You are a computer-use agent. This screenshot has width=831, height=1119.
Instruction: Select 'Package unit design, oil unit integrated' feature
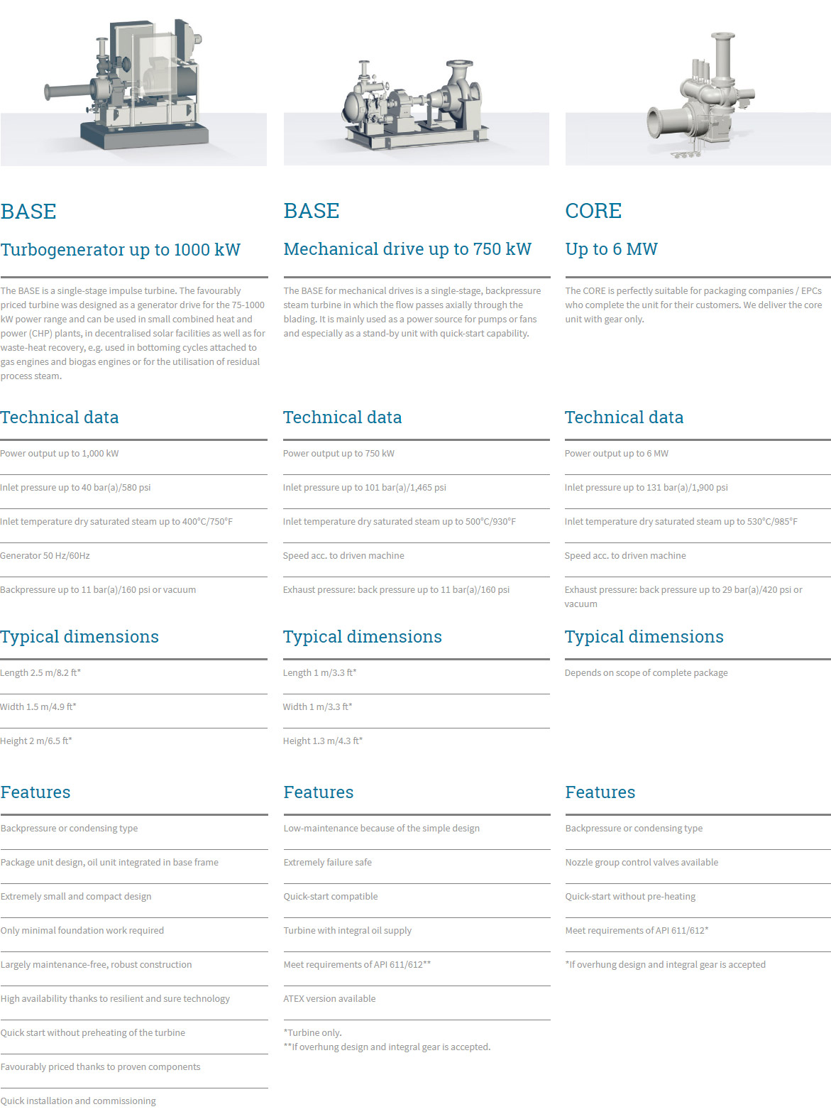(x=110, y=863)
